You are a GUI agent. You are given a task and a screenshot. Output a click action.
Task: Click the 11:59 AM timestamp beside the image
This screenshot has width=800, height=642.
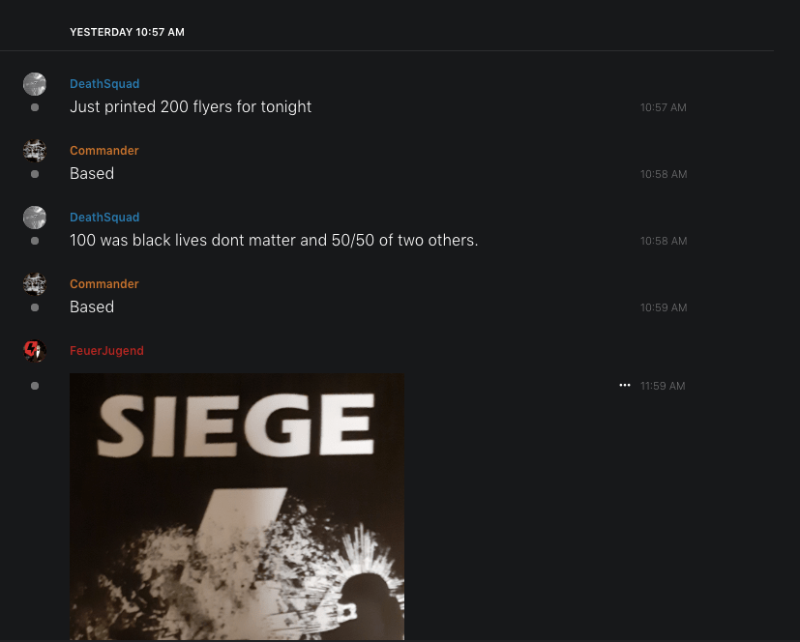663,386
